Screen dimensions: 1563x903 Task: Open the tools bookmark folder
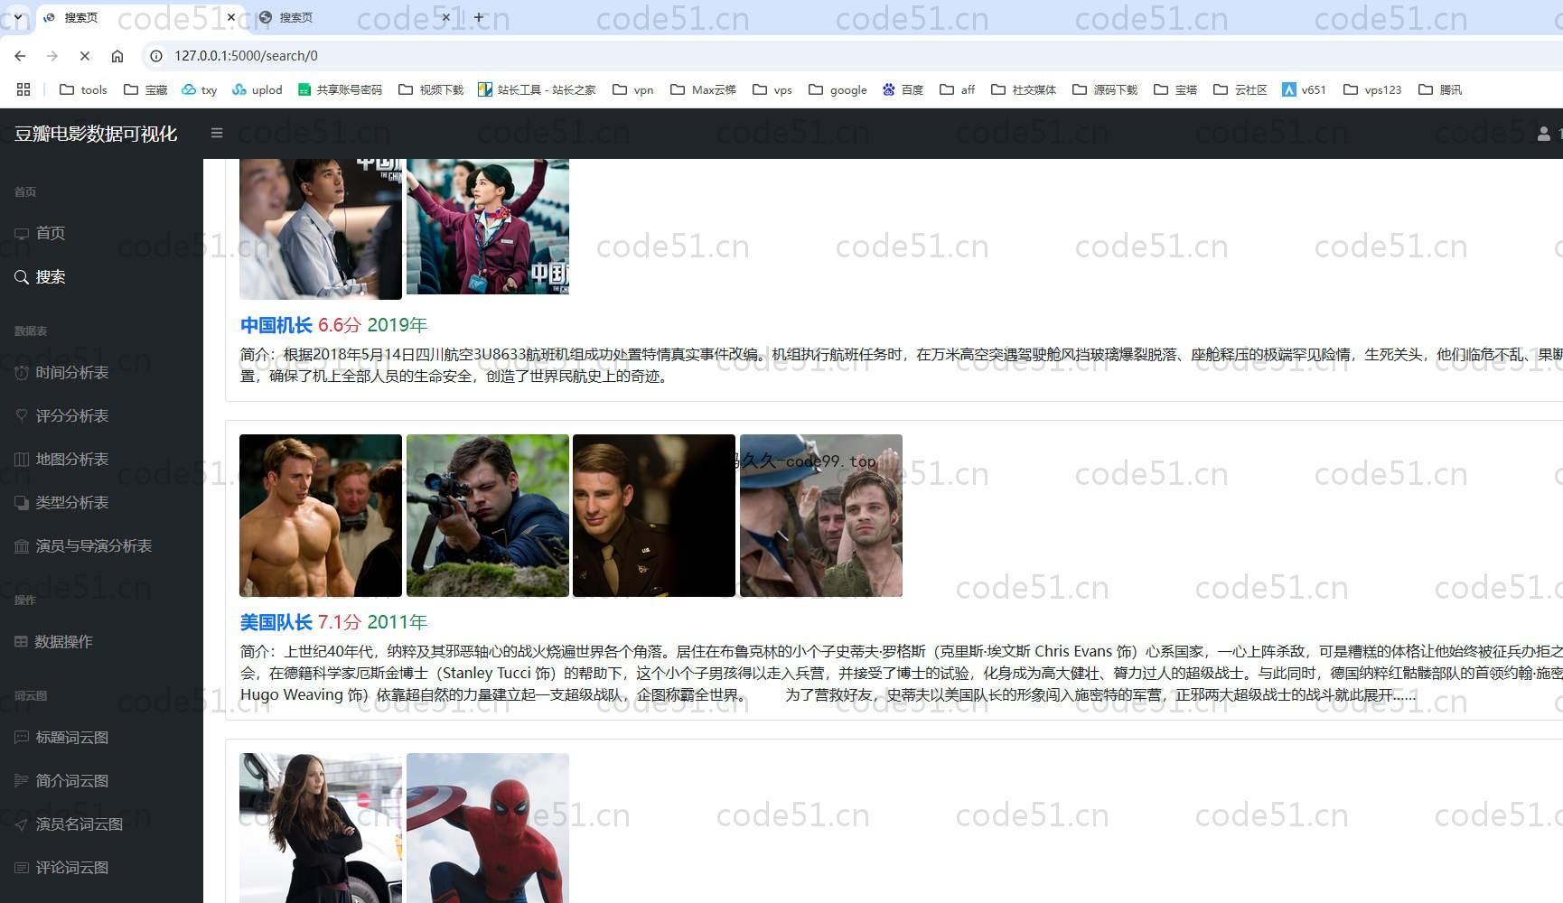83,89
